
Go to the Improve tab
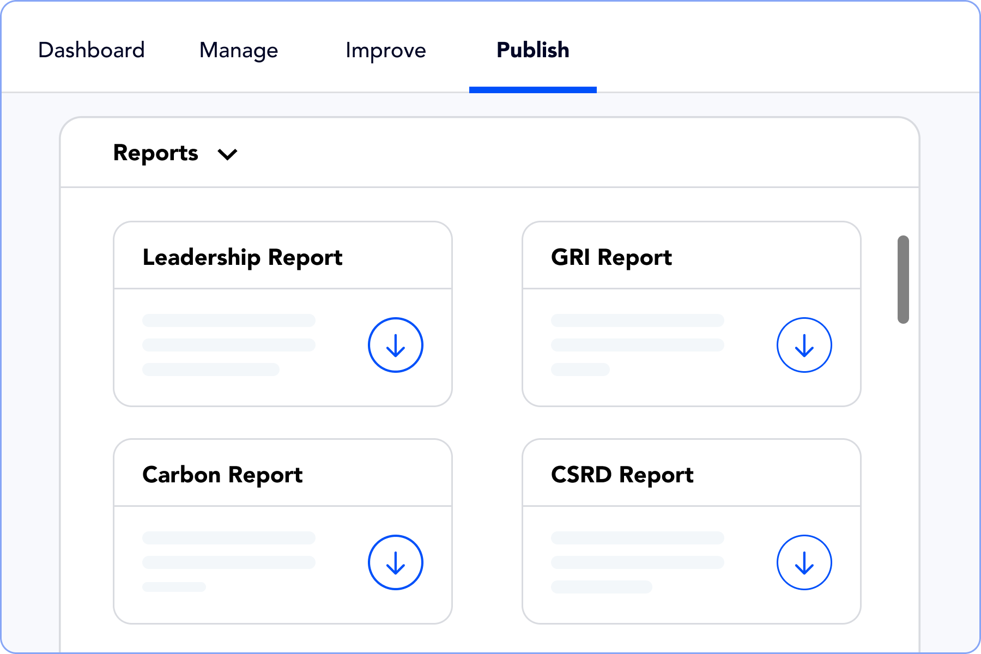[385, 50]
